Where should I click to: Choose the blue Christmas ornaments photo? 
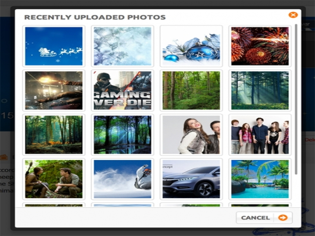coord(191,46)
